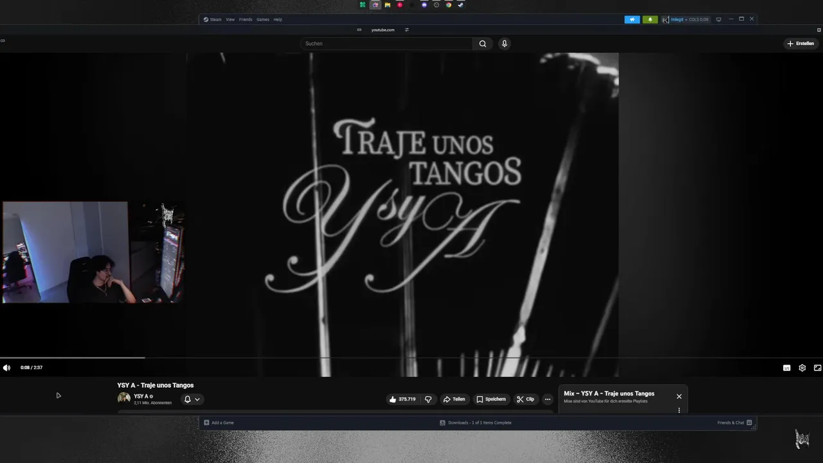Start voice search with microphone icon

pyautogui.click(x=504, y=44)
